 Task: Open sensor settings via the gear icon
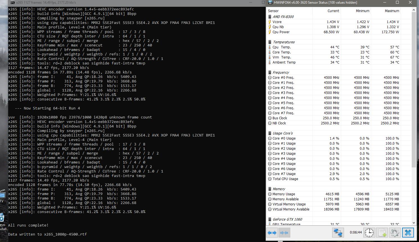point(395,233)
